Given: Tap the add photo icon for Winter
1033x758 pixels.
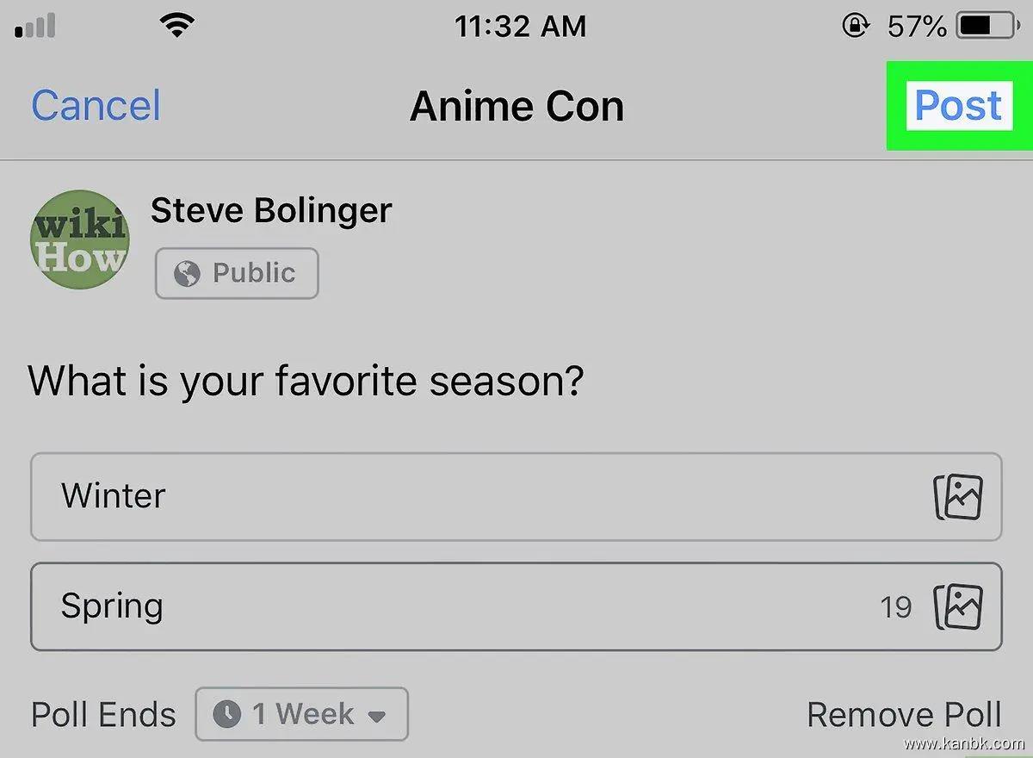Looking at the screenshot, I should click(958, 497).
